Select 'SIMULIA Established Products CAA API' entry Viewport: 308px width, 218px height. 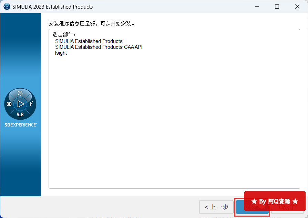tap(99, 47)
